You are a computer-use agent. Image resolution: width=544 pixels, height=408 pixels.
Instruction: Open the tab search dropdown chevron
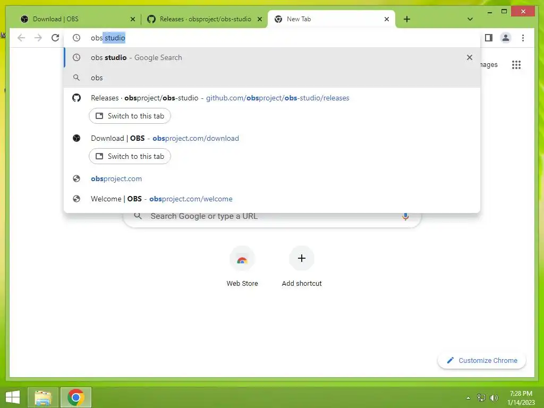point(470,19)
